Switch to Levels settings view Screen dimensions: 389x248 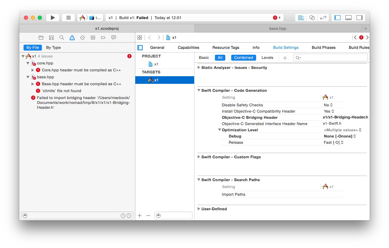[267, 57]
